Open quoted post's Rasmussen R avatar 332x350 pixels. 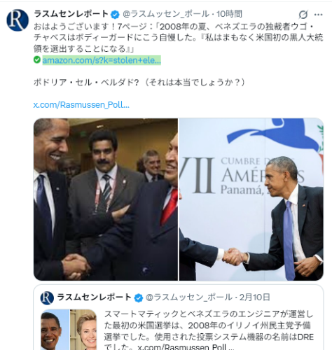47,298
